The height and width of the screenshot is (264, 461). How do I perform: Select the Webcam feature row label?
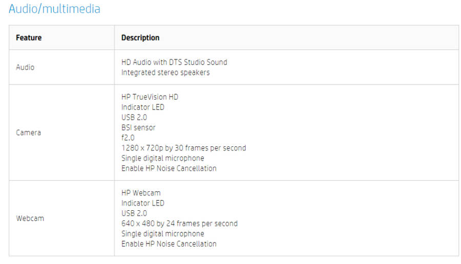(30, 218)
